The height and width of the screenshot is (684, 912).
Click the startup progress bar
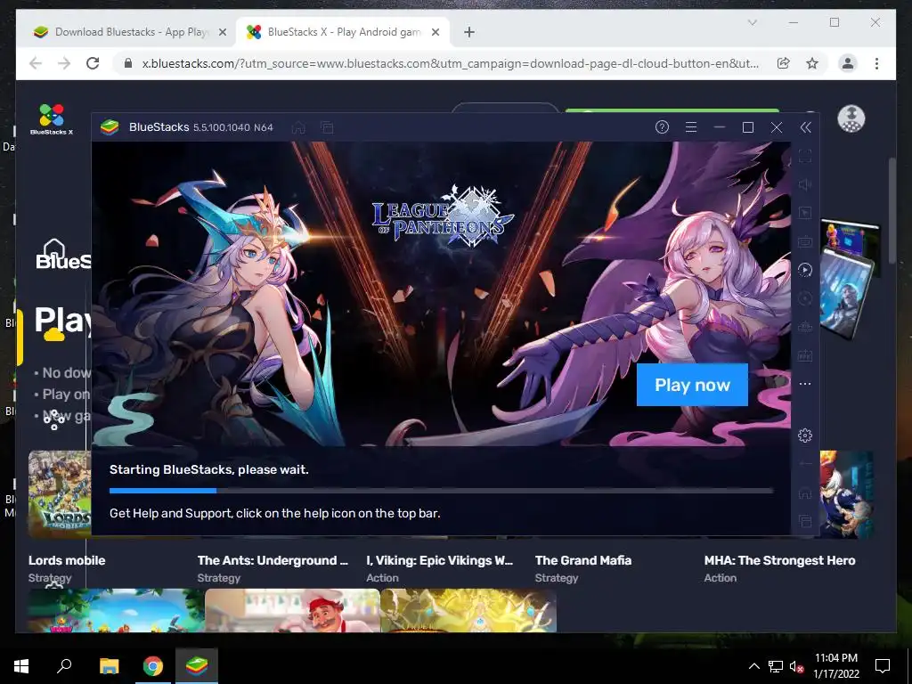click(x=441, y=491)
